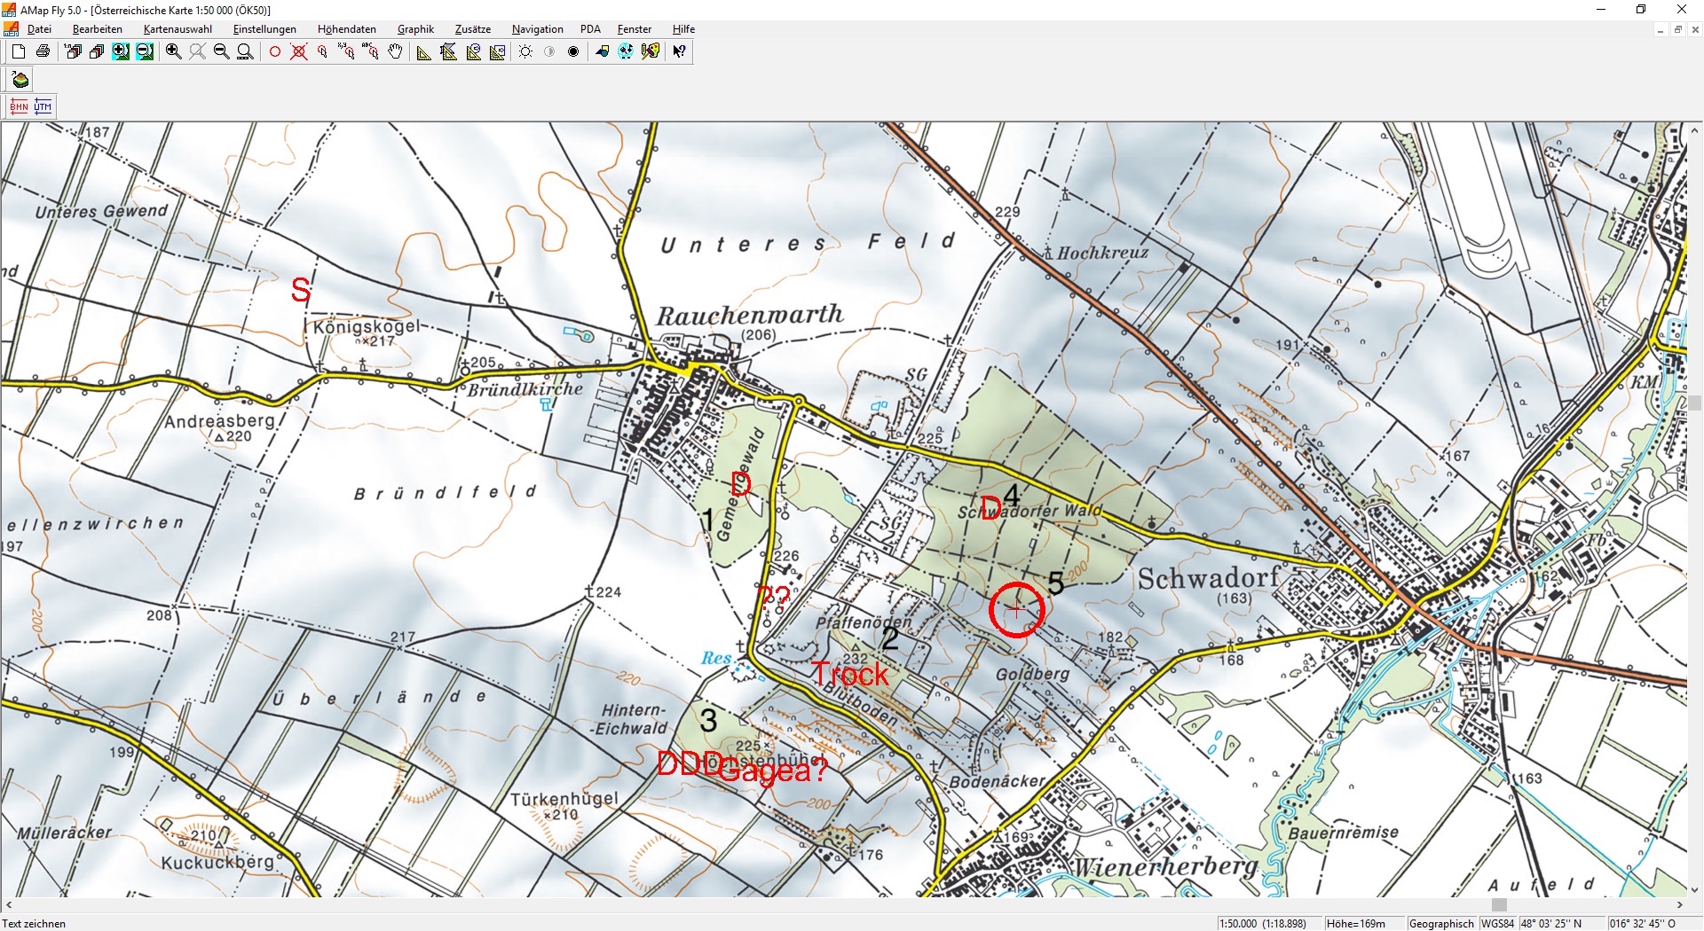
Task: Click the first x,y coordinate pointer icon
Action: (347, 51)
